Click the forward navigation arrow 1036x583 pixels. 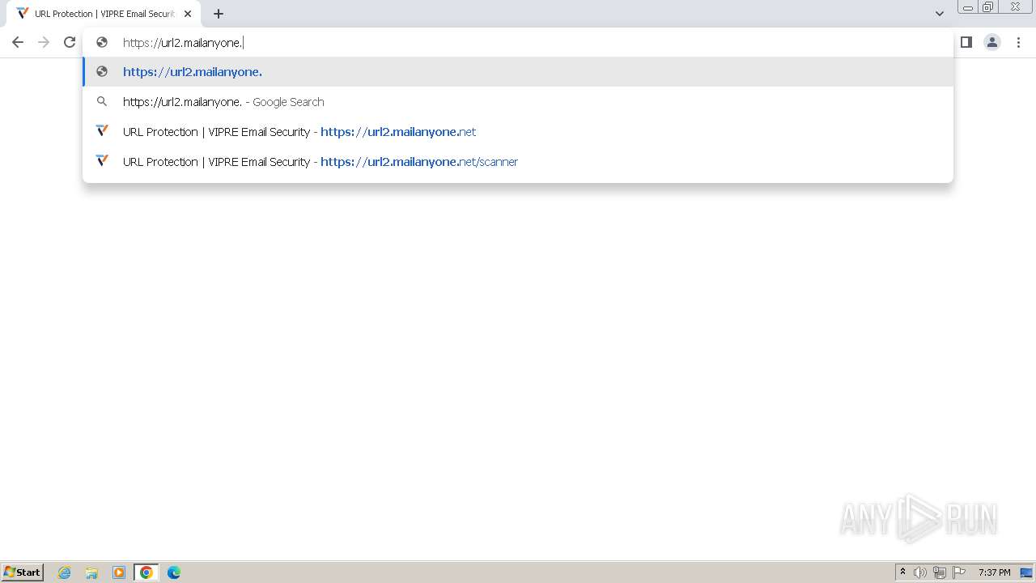(x=44, y=42)
